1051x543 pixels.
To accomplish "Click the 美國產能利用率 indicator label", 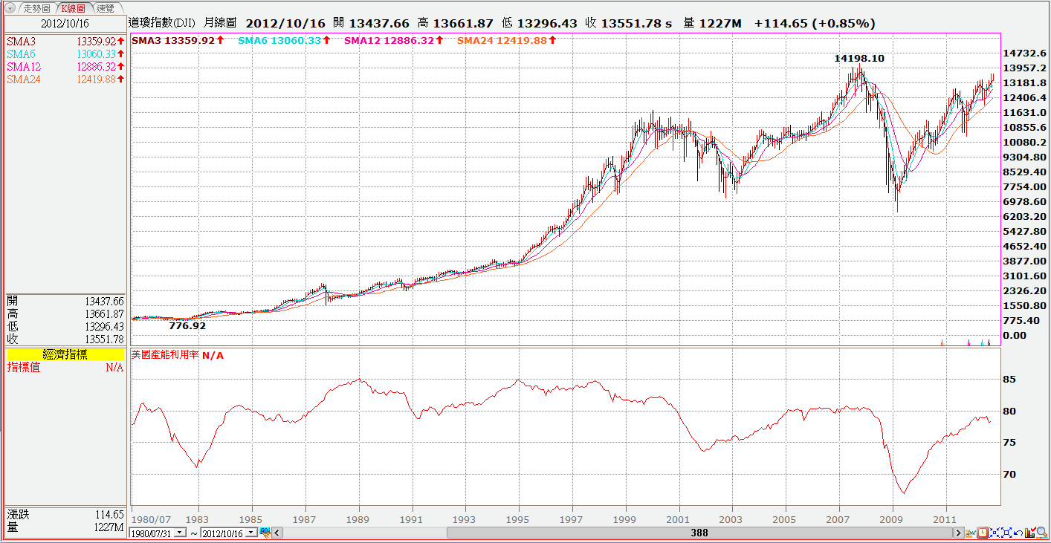I will click(x=165, y=355).
